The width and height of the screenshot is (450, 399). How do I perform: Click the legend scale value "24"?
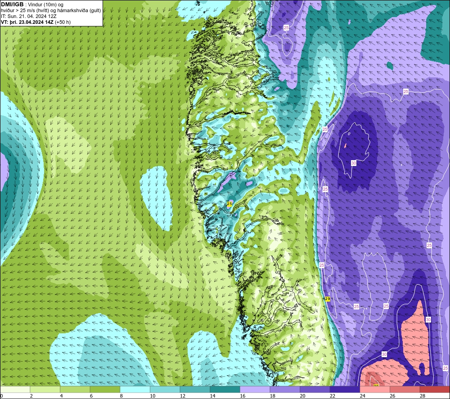[x=362, y=396]
